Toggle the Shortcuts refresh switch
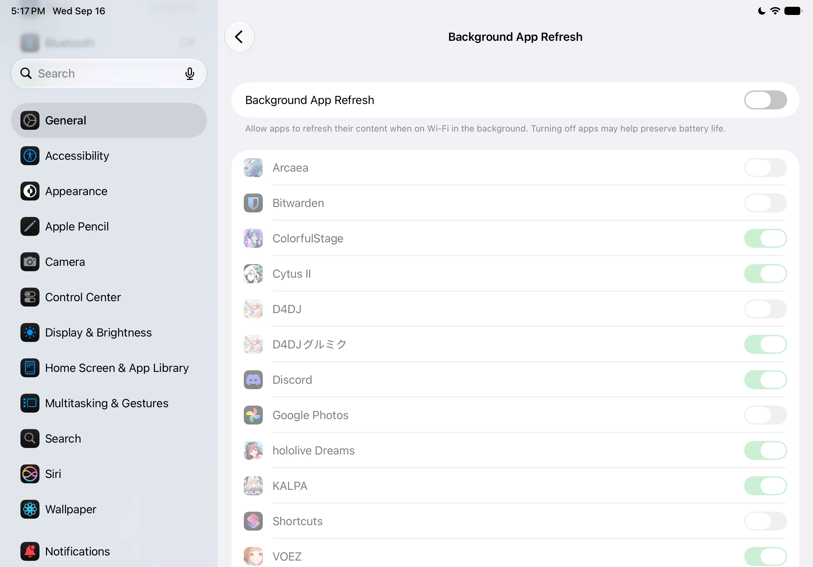 [x=765, y=521]
